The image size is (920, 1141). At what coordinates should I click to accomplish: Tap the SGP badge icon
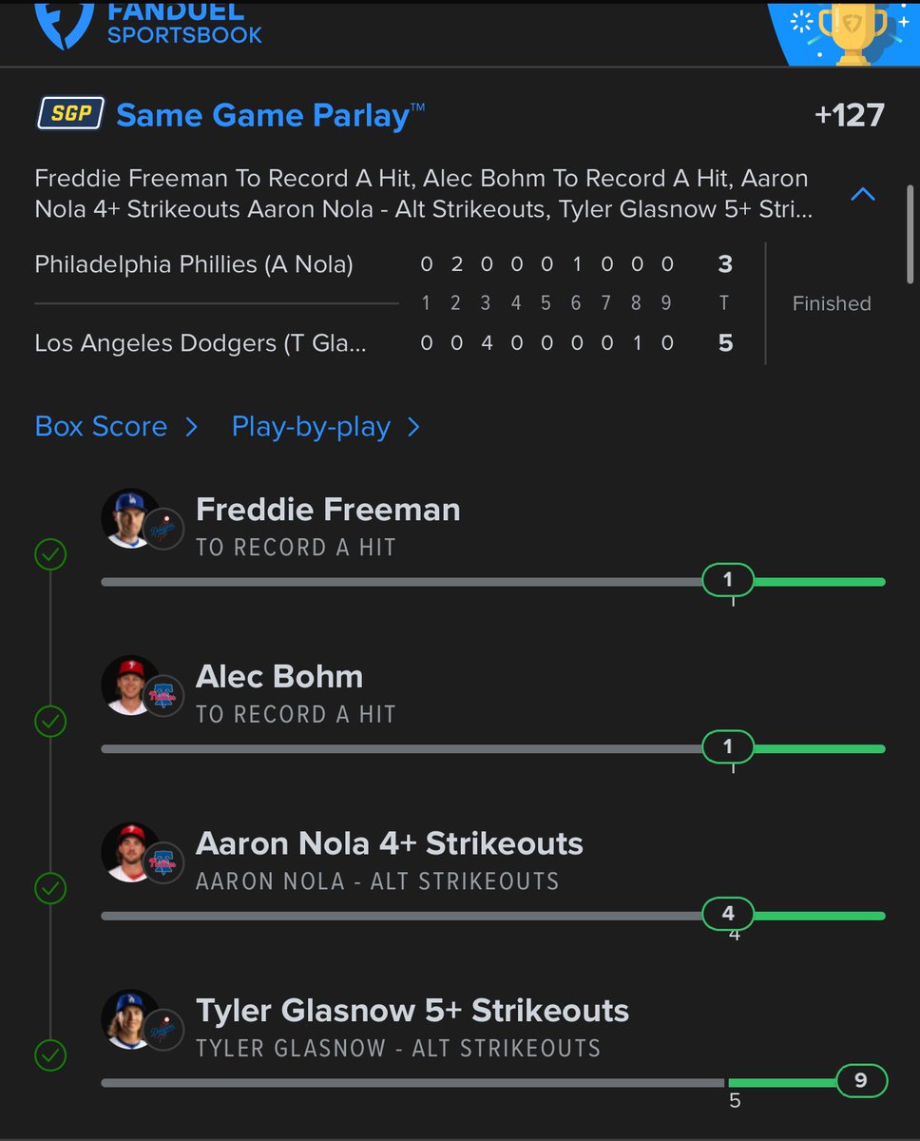point(70,115)
